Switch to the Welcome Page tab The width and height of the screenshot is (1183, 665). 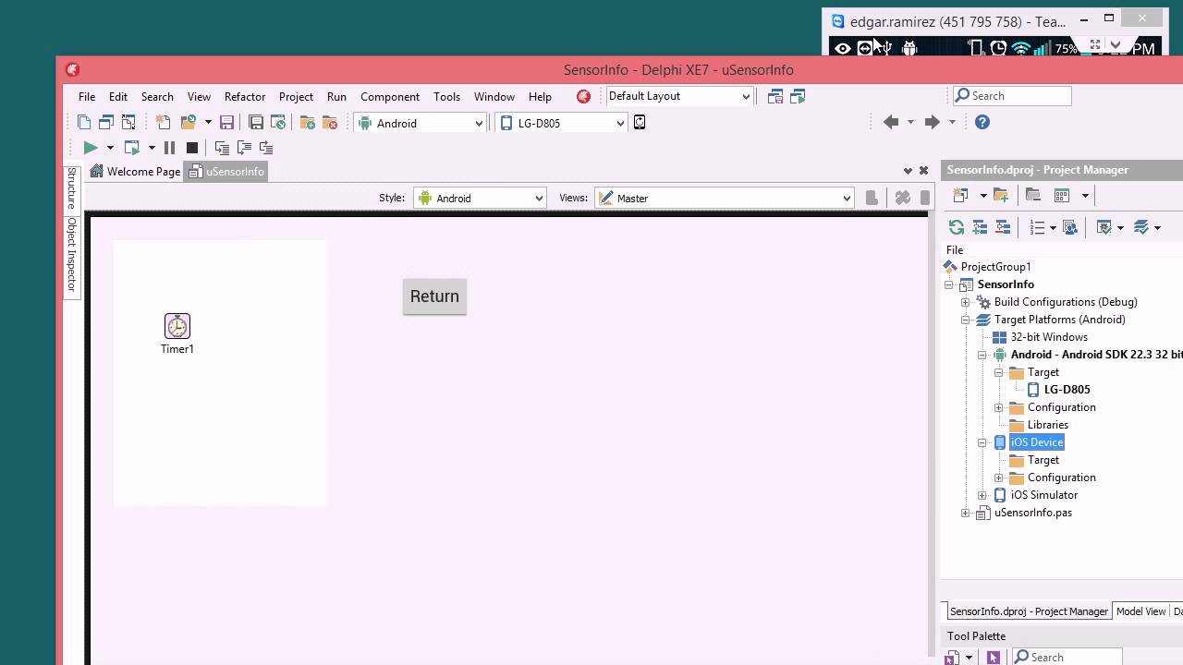(135, 171)
